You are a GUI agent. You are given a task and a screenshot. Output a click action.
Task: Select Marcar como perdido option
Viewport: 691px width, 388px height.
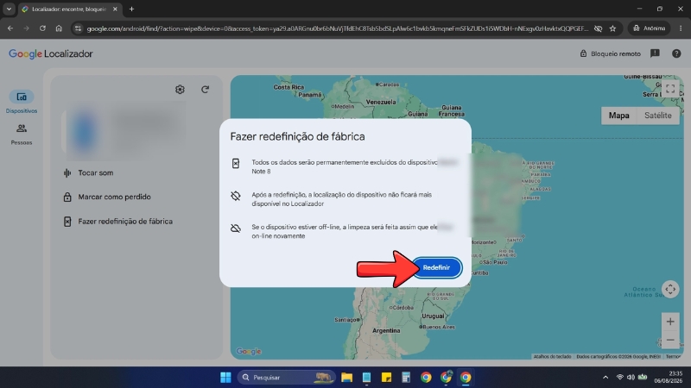coord(107,197)
